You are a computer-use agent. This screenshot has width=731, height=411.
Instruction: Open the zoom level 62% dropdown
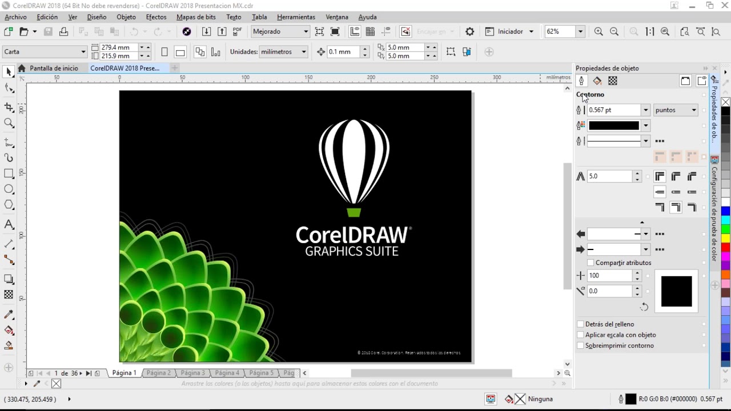(x=580, y=31)
